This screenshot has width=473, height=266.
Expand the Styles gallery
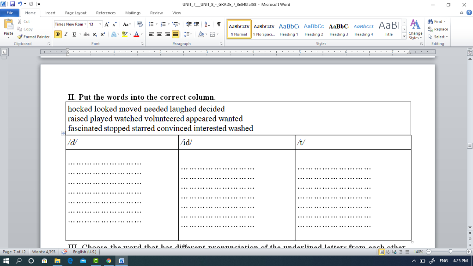(404, 36)
